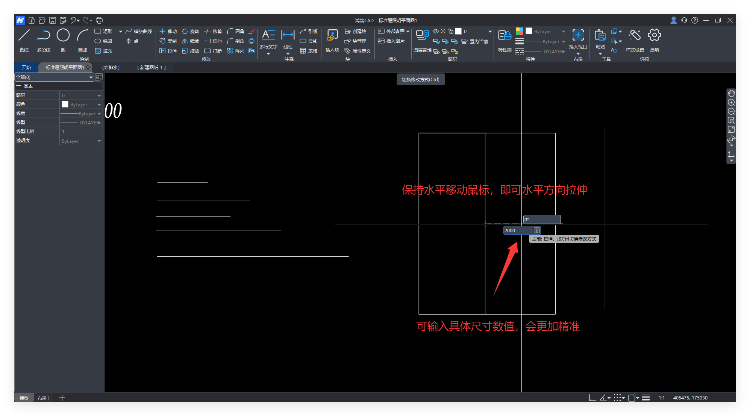This screenshot has height=416, width=750.
Task: Click the pan hand icon in navigation bar
Action: 731,93
